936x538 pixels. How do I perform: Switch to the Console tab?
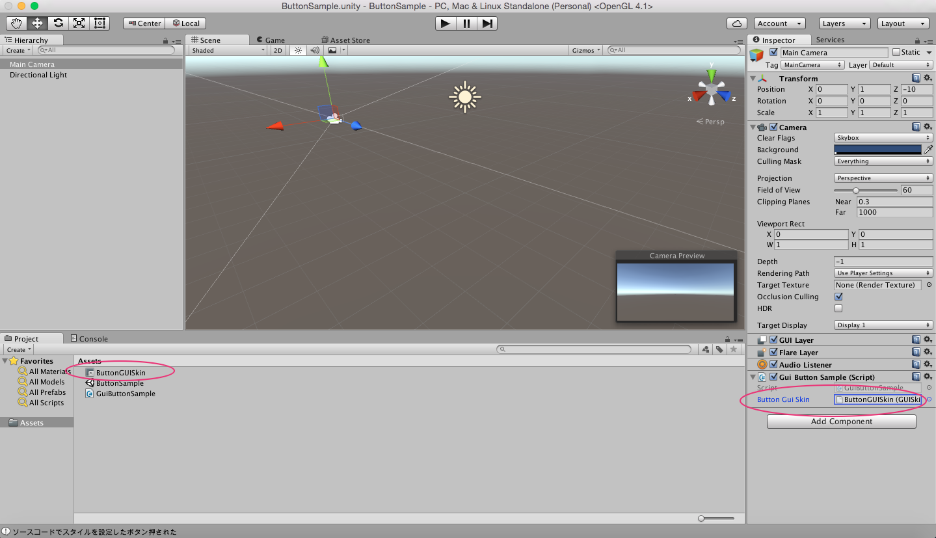[89, 338]
